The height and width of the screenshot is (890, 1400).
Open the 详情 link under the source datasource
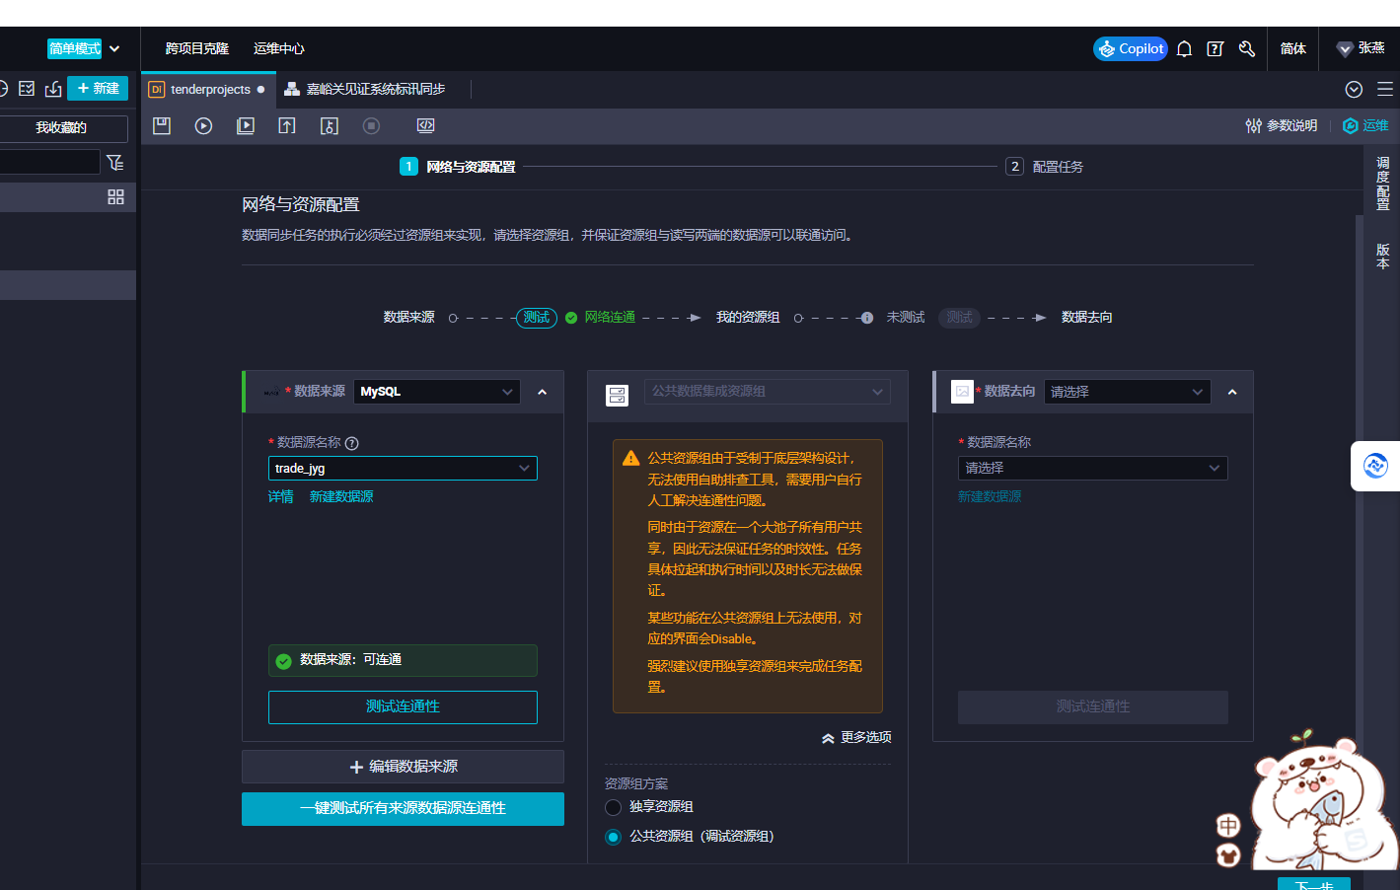(281, 496)
